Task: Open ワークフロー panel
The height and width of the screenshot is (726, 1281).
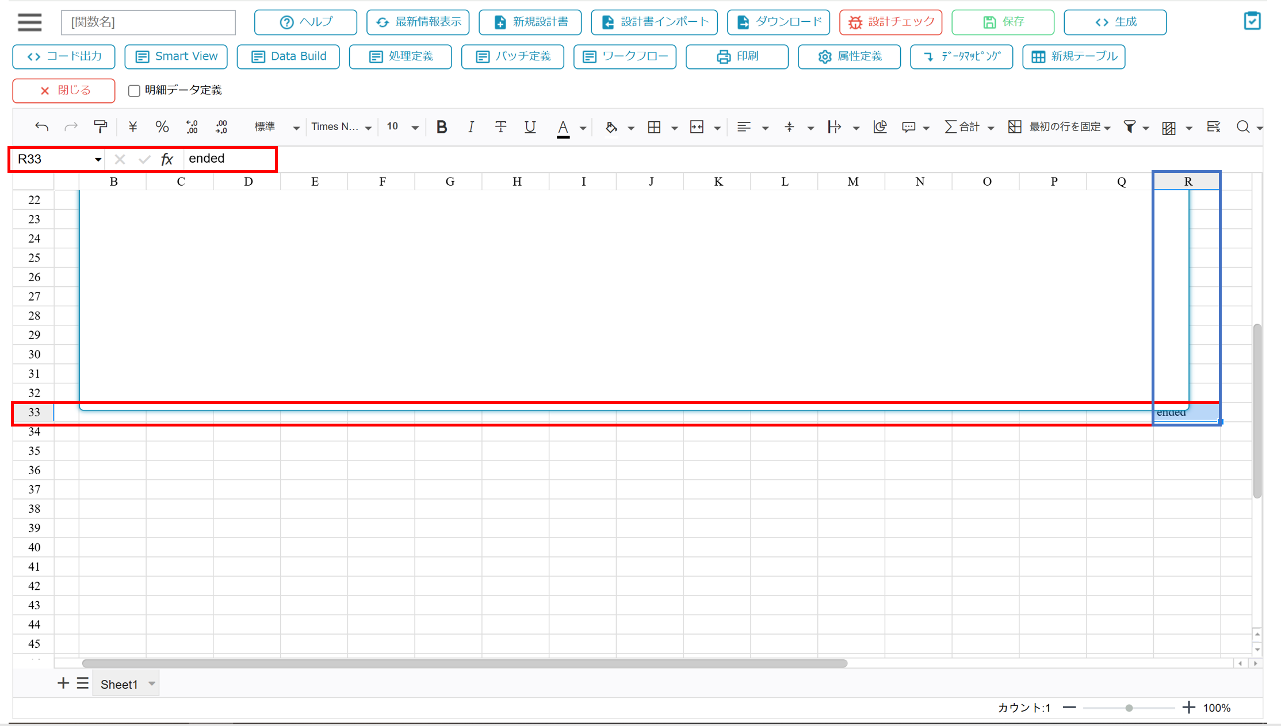Action: [625, 56]
